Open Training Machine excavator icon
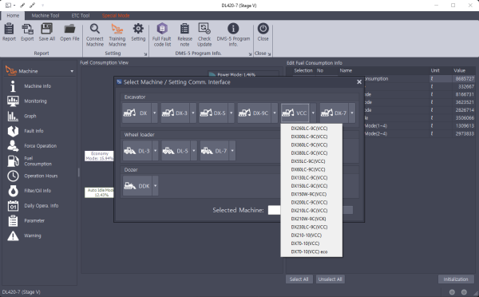The height and width of the screenshot is (297, 479). pos(117,29)
